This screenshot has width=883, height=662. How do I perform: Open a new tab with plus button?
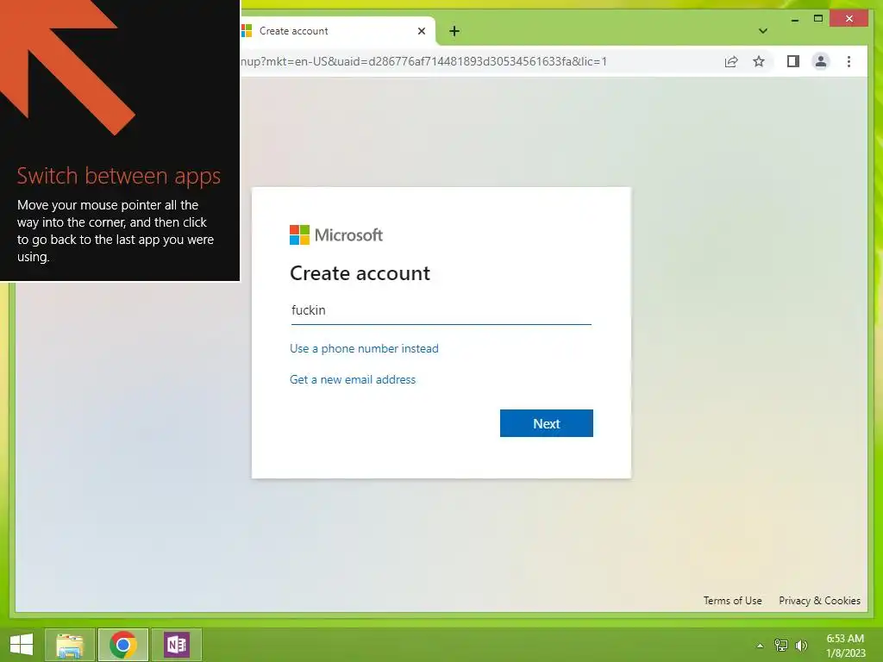point(454,31)
